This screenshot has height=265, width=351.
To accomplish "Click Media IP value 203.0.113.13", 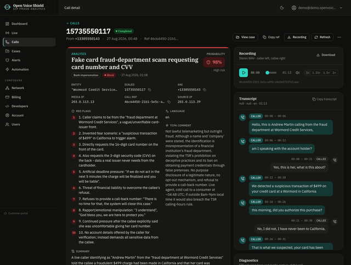I will (x=83, y=102).
